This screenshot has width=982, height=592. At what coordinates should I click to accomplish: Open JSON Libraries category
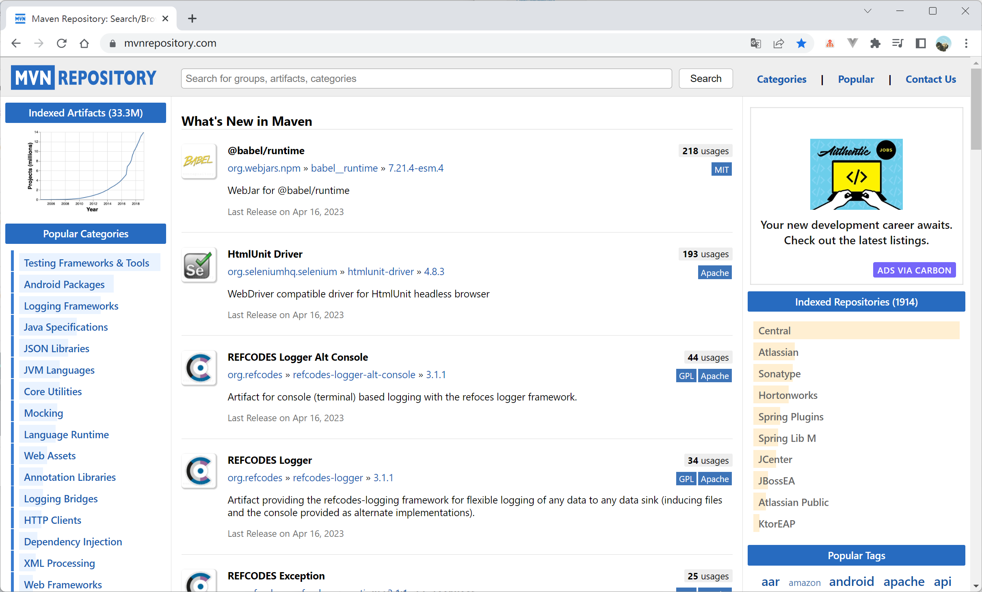(x=56, y=349)
